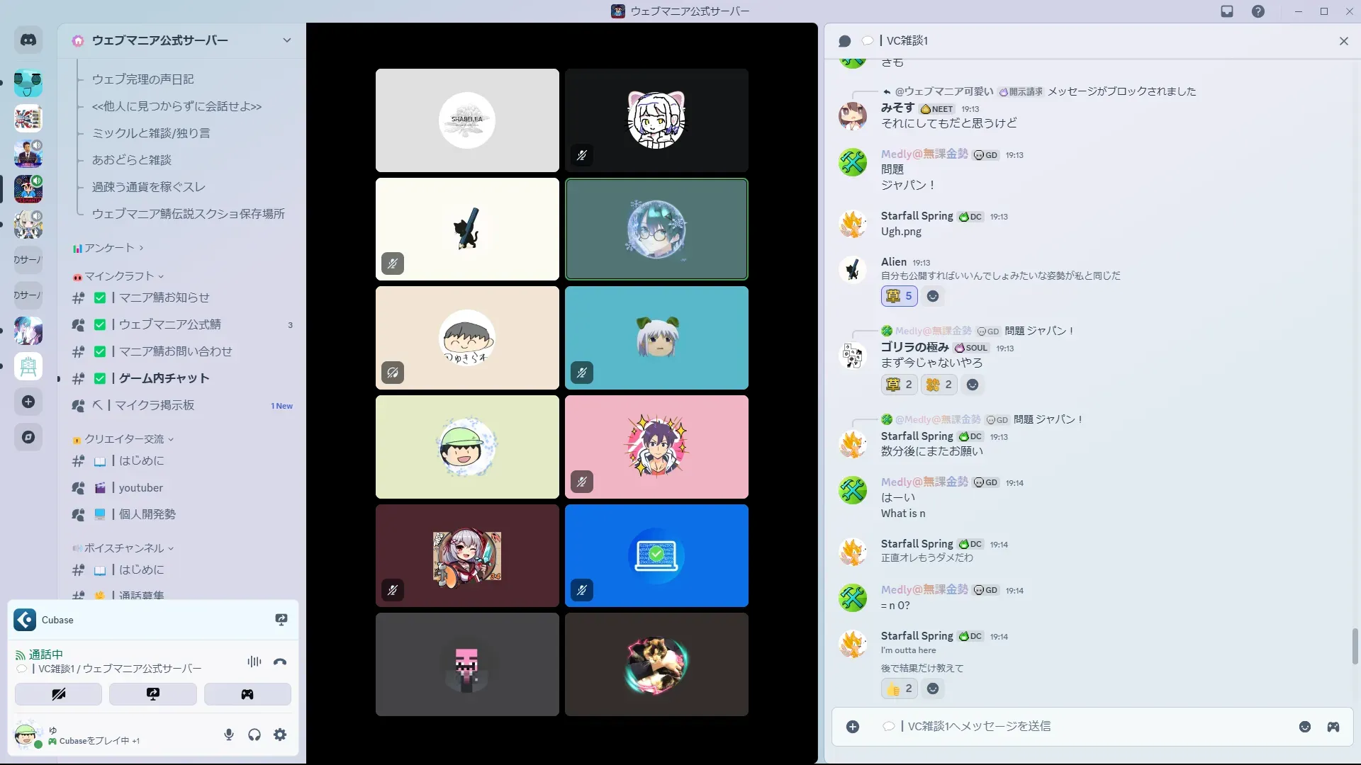Deafen using the headphones icon
Screen dimensions: 1361x765
coord(254,735)
